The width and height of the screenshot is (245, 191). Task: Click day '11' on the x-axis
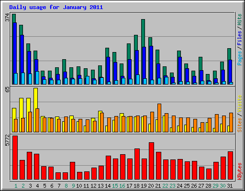86,186
